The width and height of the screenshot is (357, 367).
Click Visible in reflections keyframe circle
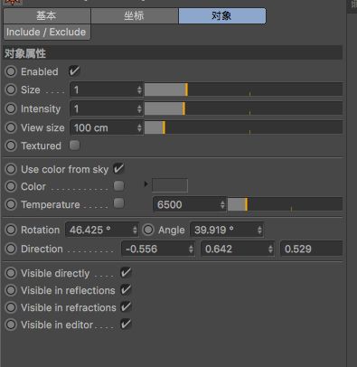(x=11, y=290)
